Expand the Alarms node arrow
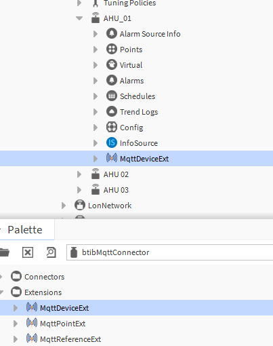This screenshot has width=273, height=346. (x=96, y=81)
